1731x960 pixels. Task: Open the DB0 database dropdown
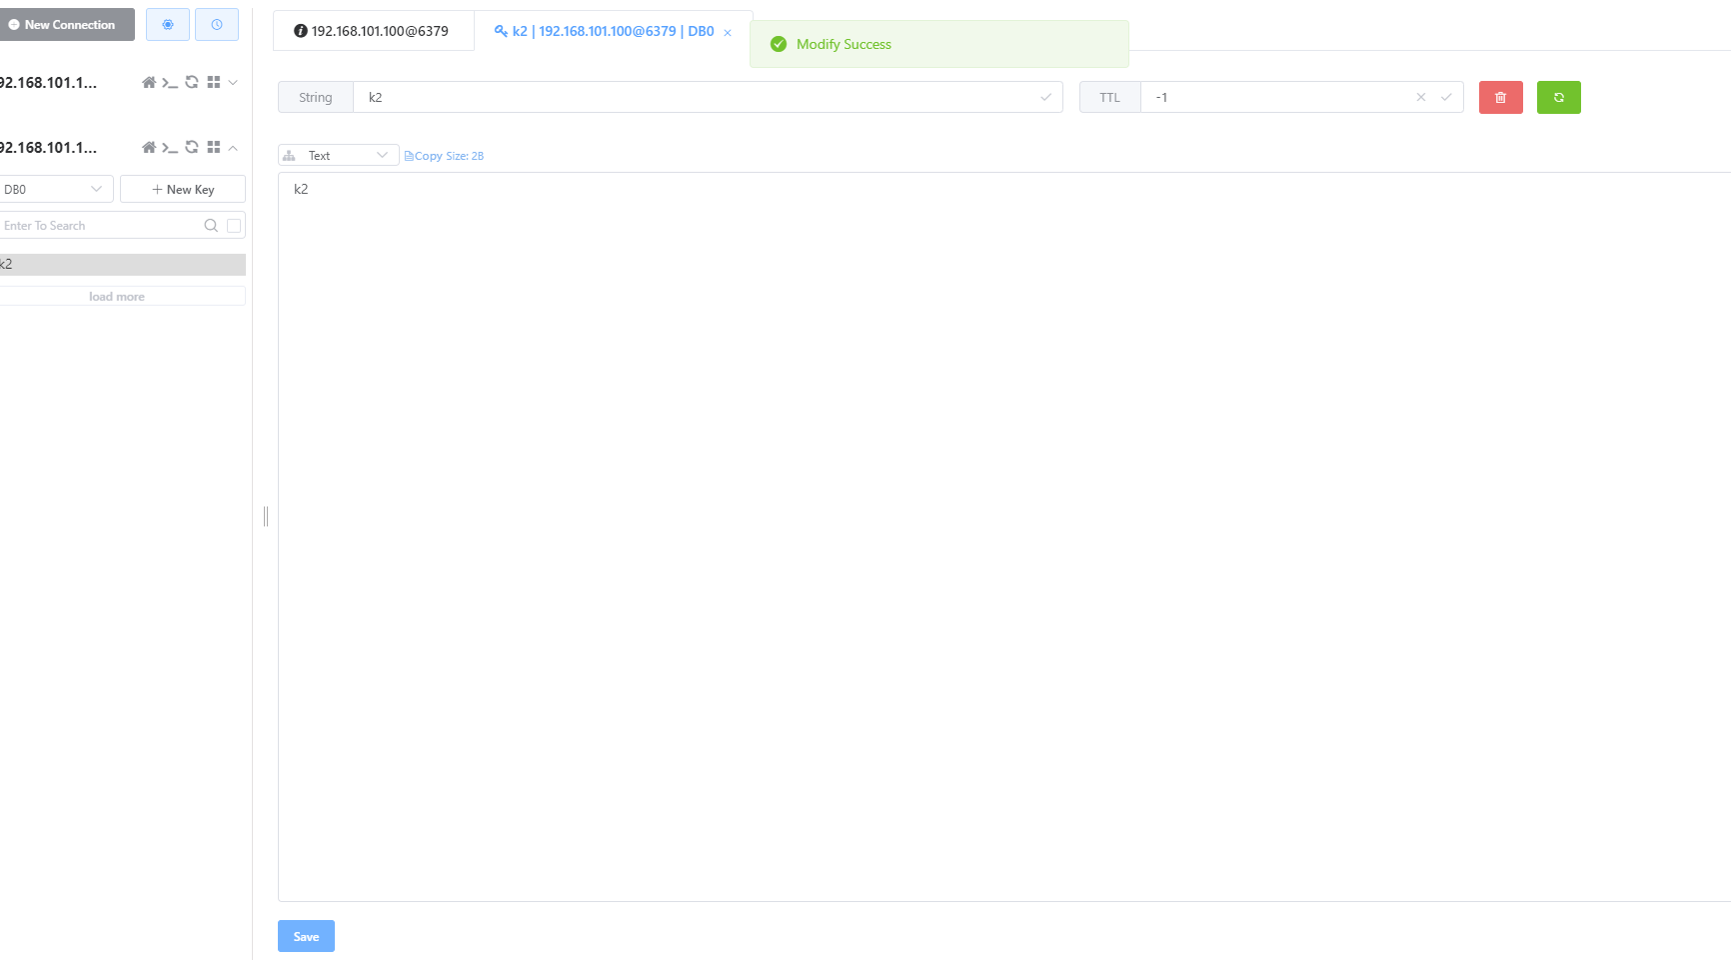click(55, 189)
